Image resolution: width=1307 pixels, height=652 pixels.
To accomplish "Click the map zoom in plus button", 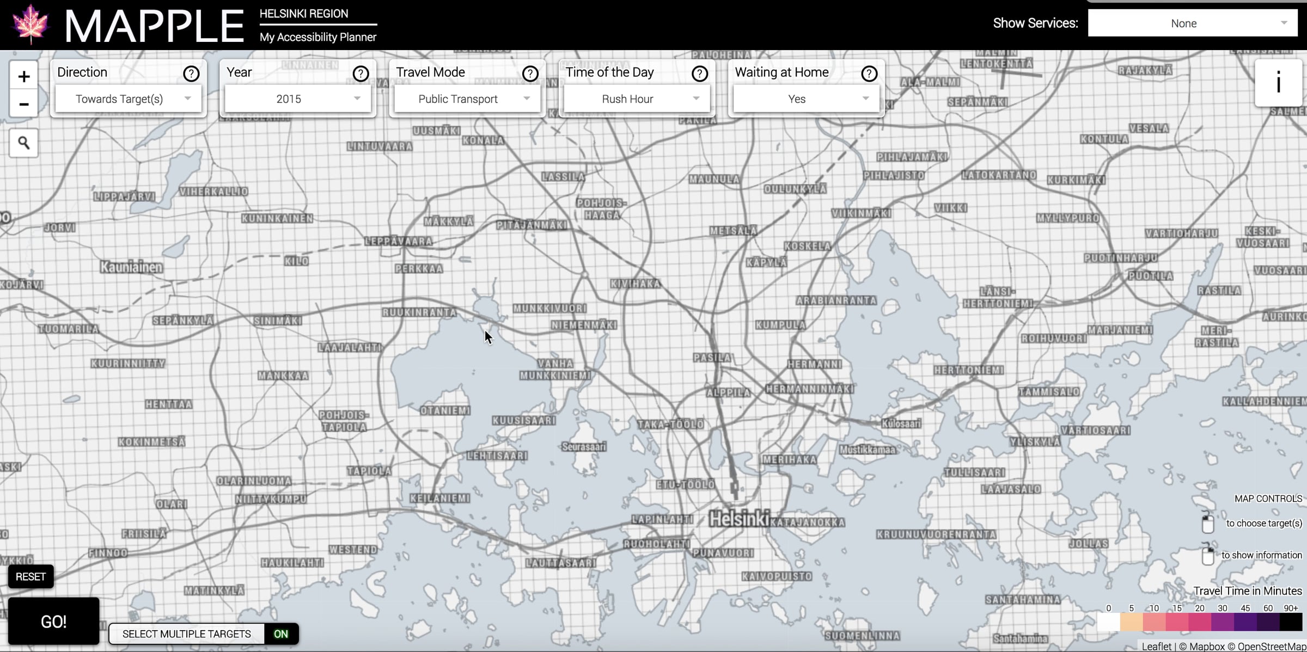I will pyautogui.click(x=23, y=76).
